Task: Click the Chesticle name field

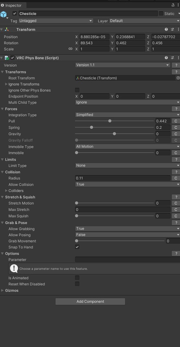Action: click(x=88, y=13)
